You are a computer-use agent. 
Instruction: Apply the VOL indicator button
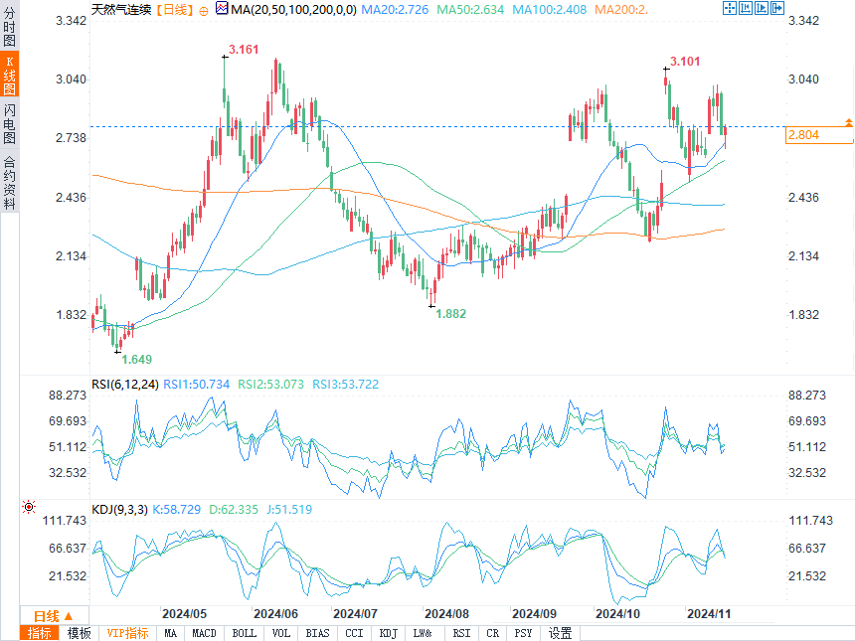281,633
